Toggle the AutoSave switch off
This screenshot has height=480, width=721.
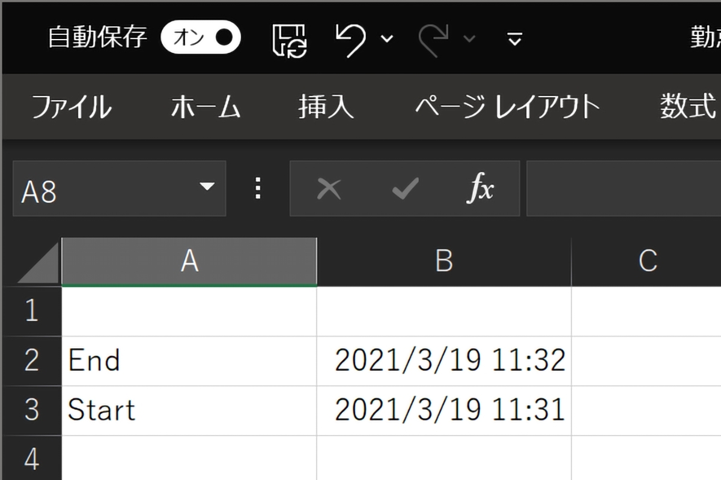pyautogui.click(x=201, y=38)
